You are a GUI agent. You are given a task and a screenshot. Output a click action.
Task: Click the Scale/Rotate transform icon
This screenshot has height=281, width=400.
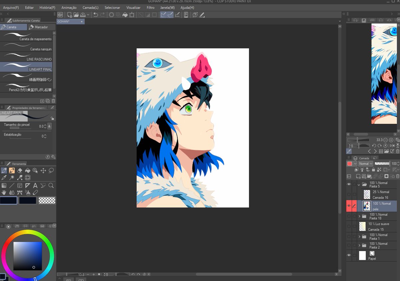point(132,15)
